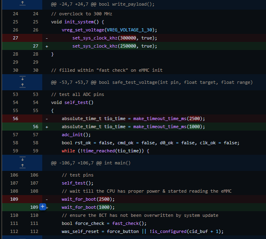Select the deleted line number 56

click(x=15, y=118)
